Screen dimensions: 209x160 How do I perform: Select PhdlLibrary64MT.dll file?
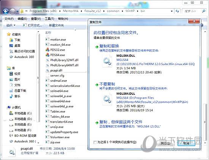click(62, 65)
